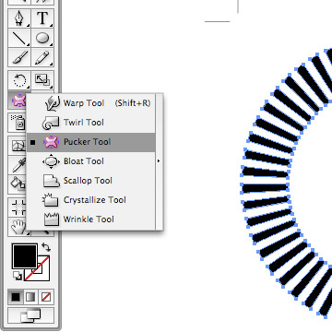Click the black Fill color swatch
Image resolution: width=332 pixels, height=332 pixels.
[25, 255]
